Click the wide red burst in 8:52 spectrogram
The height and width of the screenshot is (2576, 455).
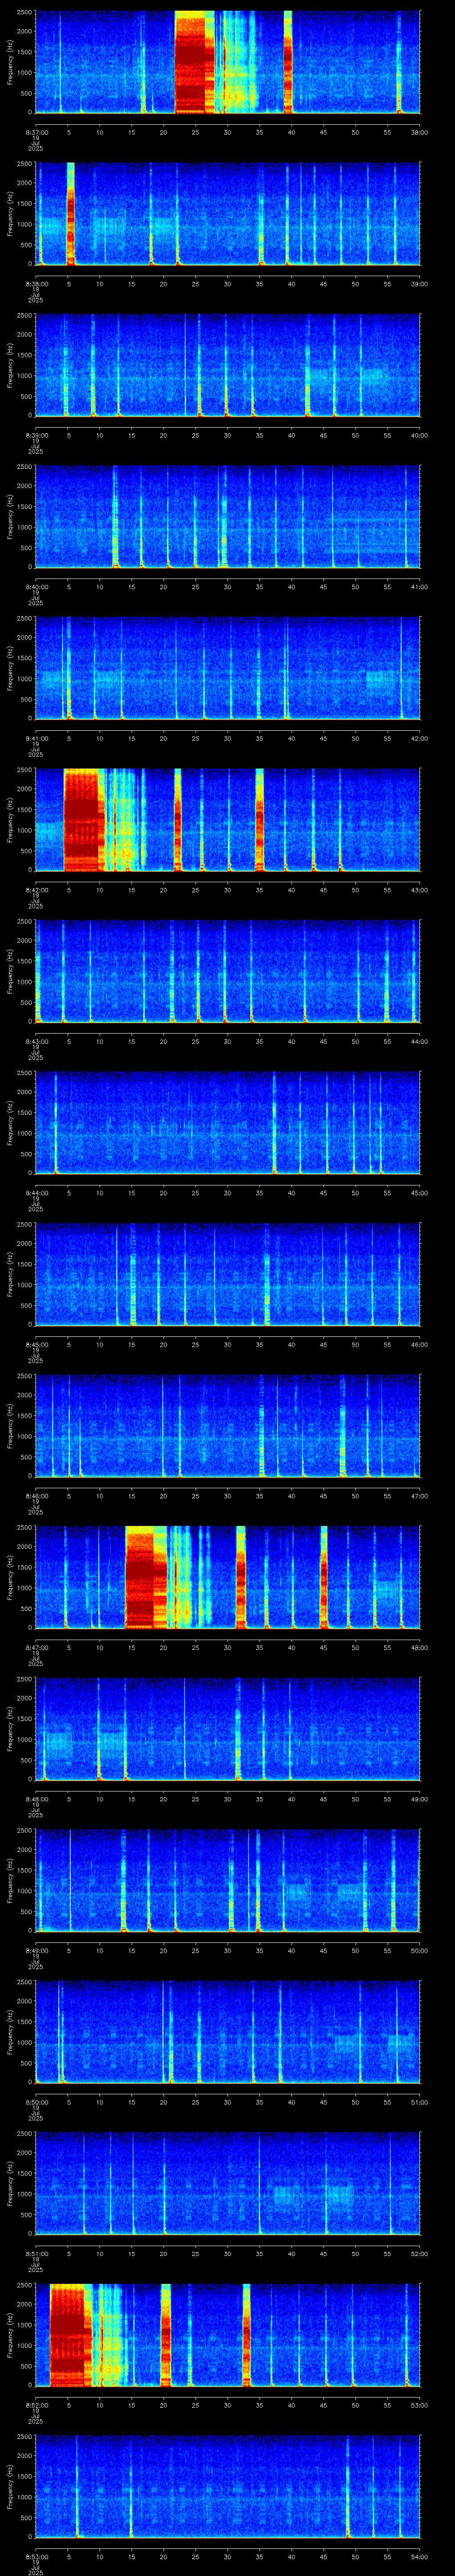70,2334
